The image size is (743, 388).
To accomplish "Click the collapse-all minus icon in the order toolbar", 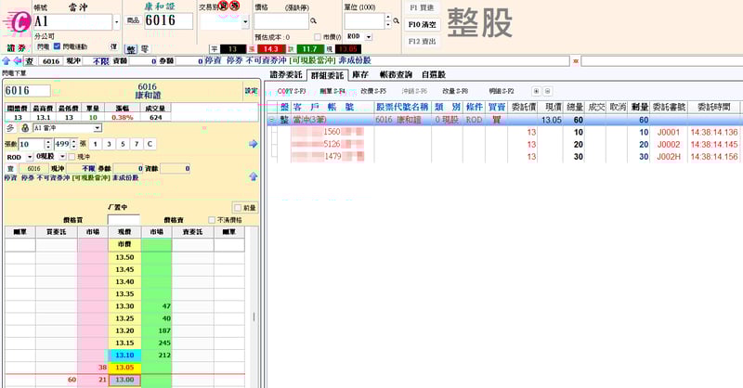I will 548,91.
